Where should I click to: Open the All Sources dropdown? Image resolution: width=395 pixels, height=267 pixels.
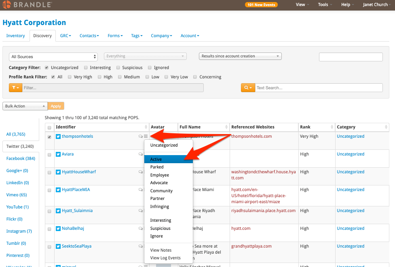point(53,57)
